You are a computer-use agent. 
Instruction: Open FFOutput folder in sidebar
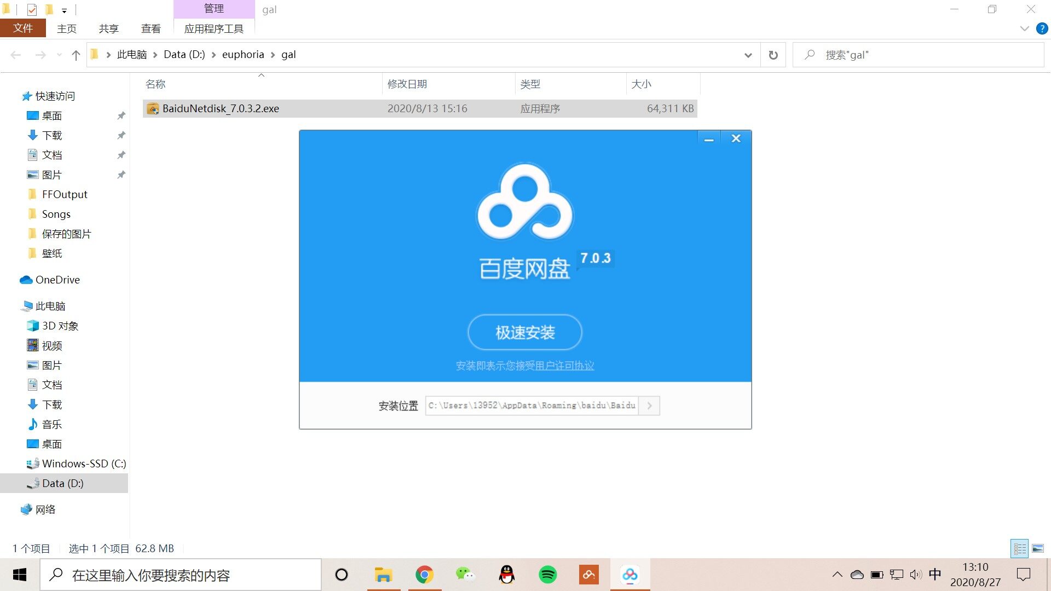tap(64, 194)
